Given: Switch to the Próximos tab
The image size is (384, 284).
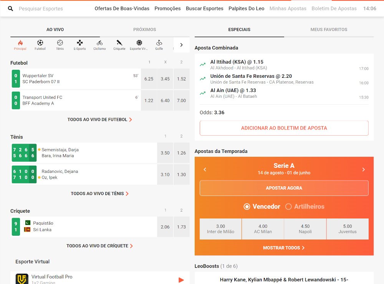Looking at the screenshot, I should point(144,30).
